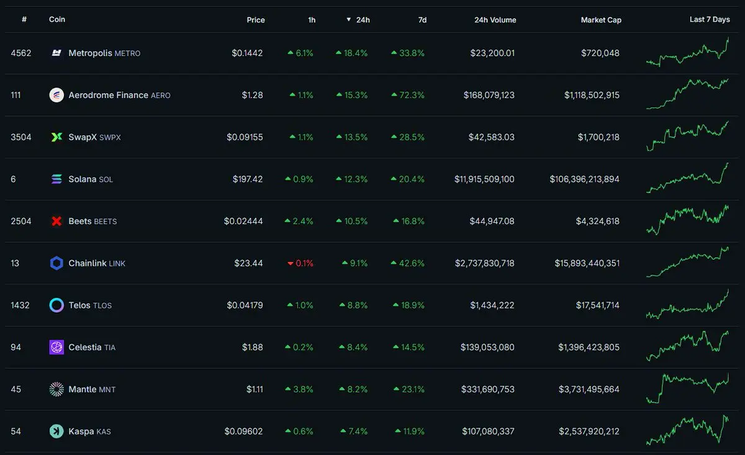The height and width of the screenshot is (455, 745).
Task: Click Chainlink 42.6% 7d change
Action: coord(408,263)
